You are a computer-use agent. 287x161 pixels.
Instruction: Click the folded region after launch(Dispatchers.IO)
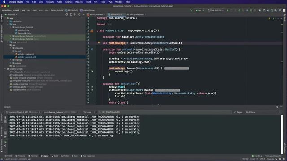pyautogui.click(x=176, y=68)
